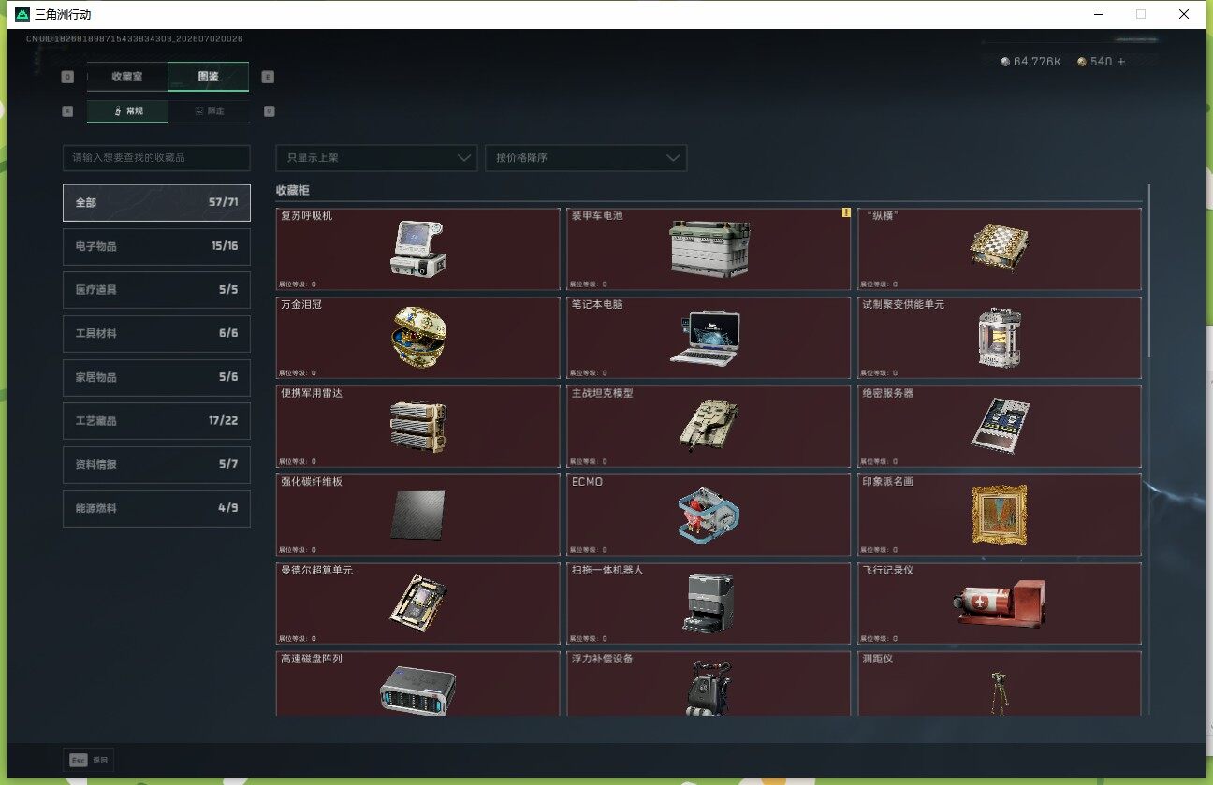Select the 常规 sub-tab toggle
The image size is (1213, 785).
[128, 110]
